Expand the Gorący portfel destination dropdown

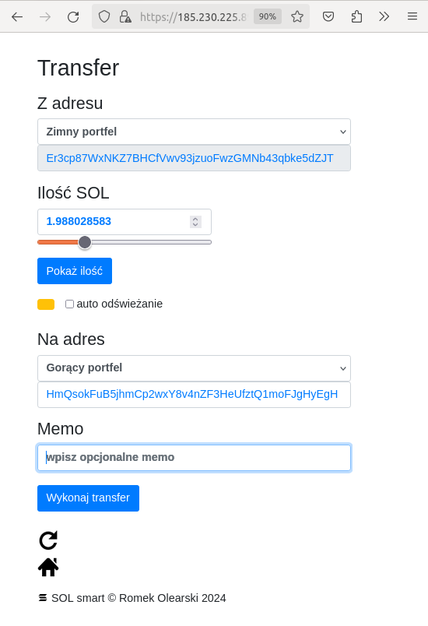(x=194, y=368)
